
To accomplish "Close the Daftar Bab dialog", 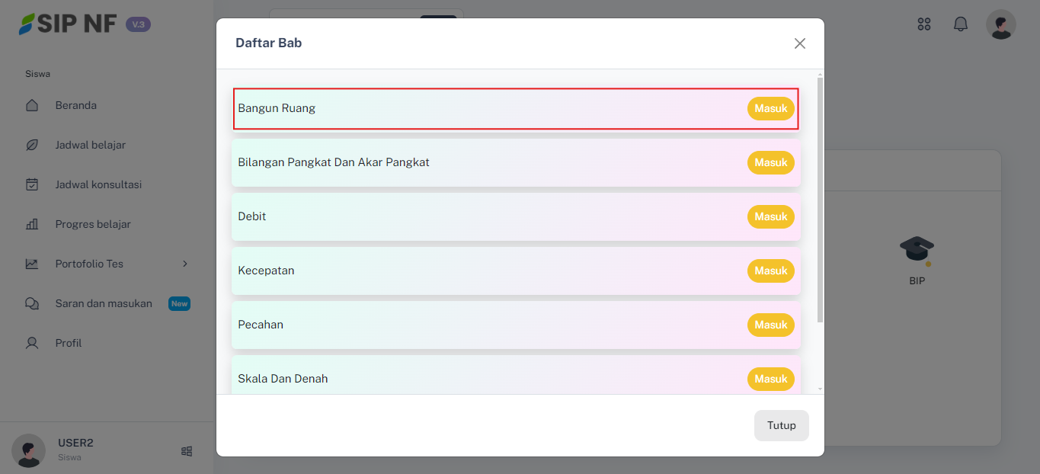I will click(800, 43).
